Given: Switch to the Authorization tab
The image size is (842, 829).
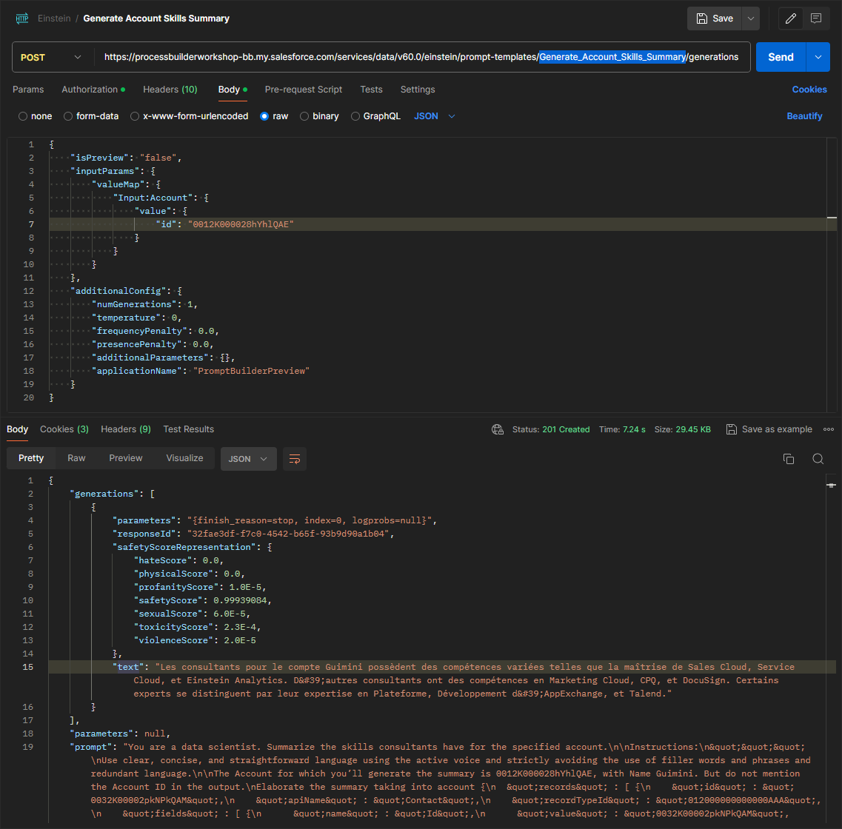Looking at the screenshot, I should (93, 90).
